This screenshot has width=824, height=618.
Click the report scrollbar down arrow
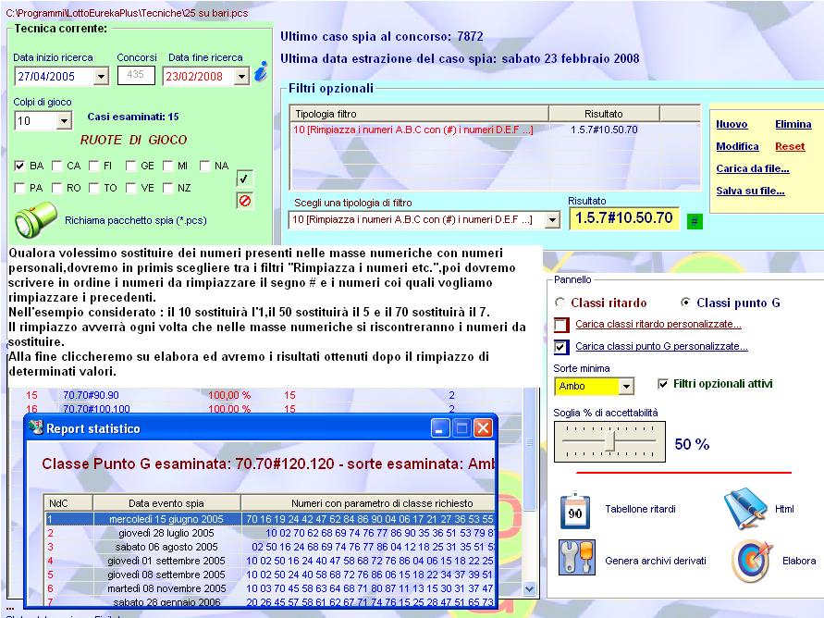[x=529, y=589]
